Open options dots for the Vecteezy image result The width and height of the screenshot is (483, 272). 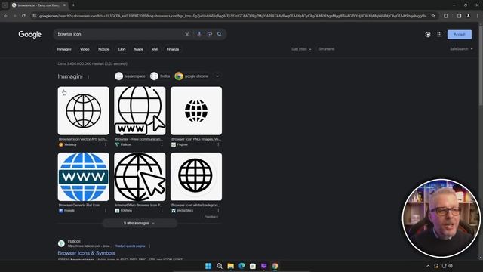pyautogui.click(x=106, y=144)
